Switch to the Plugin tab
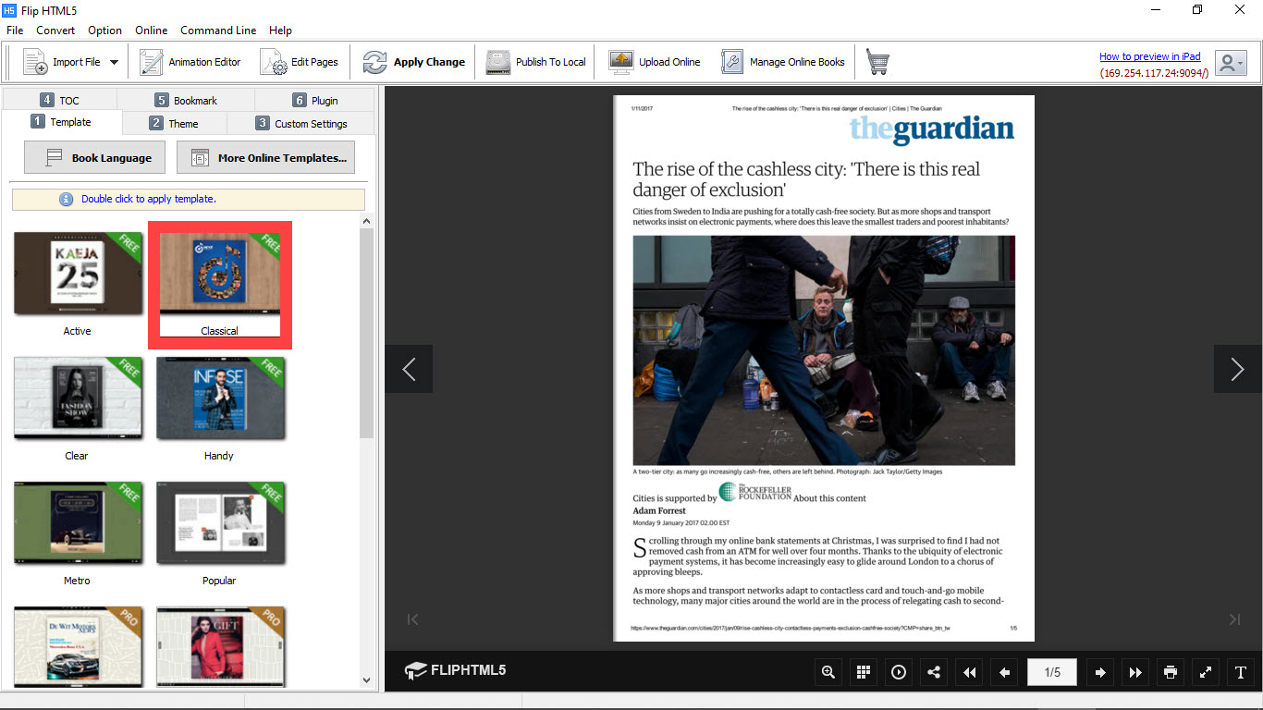The height and width of the screenshot is (710, 1263). [314, 100]
